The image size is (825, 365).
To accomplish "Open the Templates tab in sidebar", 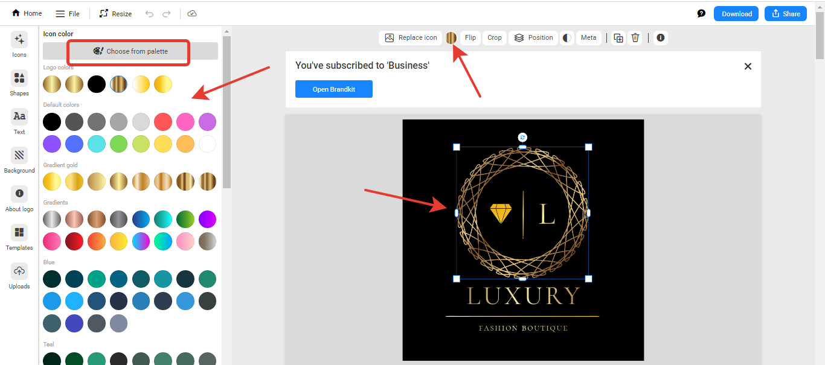I will (x=19, y=238).
